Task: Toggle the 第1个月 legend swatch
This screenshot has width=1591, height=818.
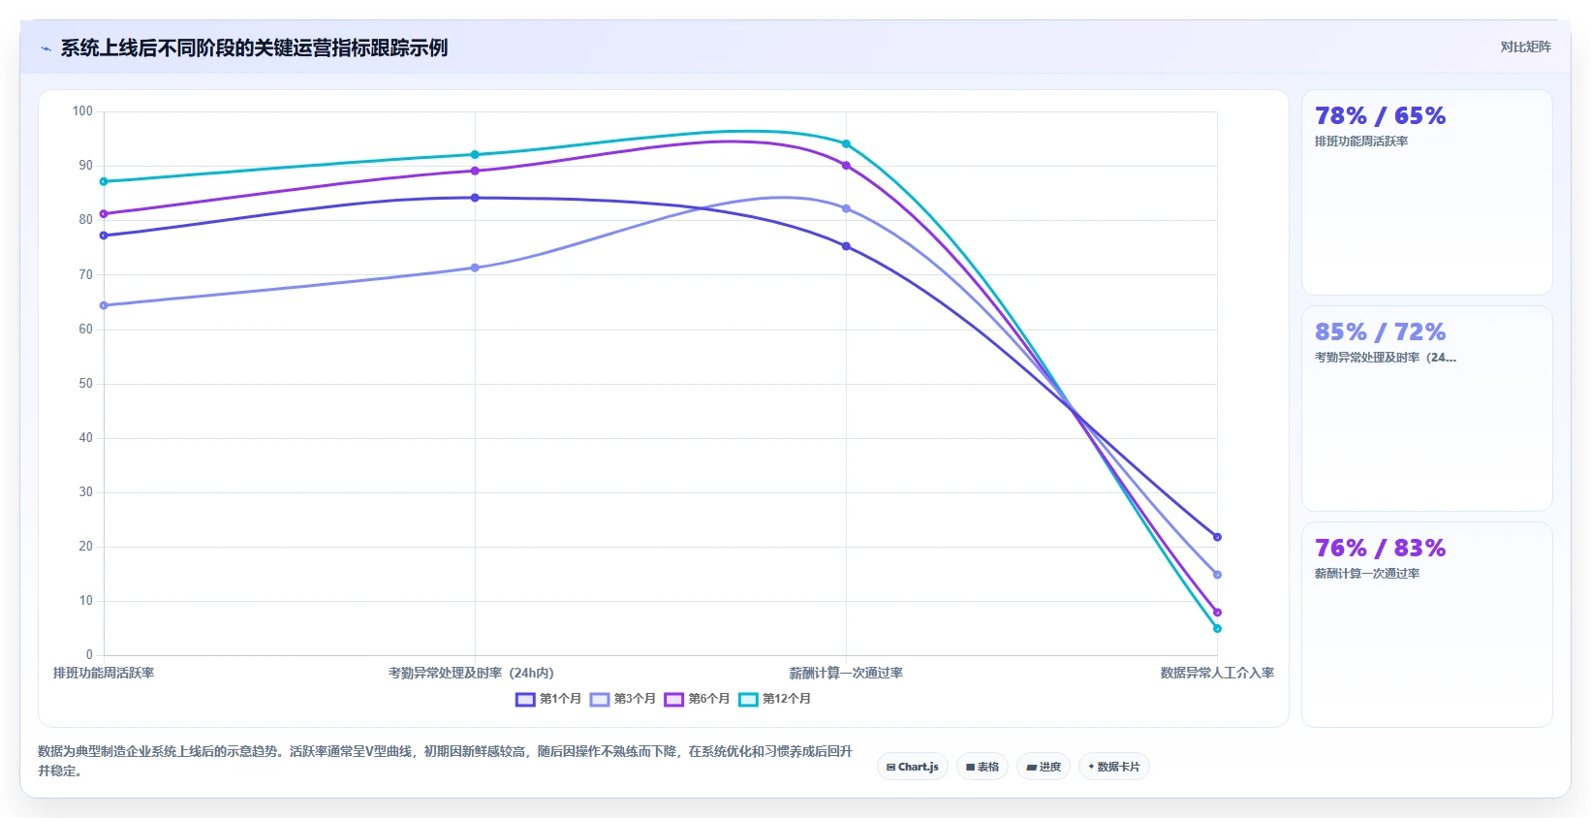Action: click(525, 699)
